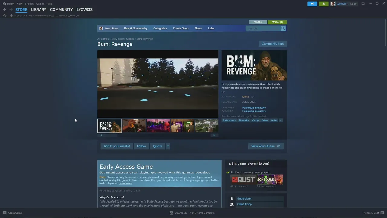Click left arrow of thumbnail strip

[x=101, y=135]
